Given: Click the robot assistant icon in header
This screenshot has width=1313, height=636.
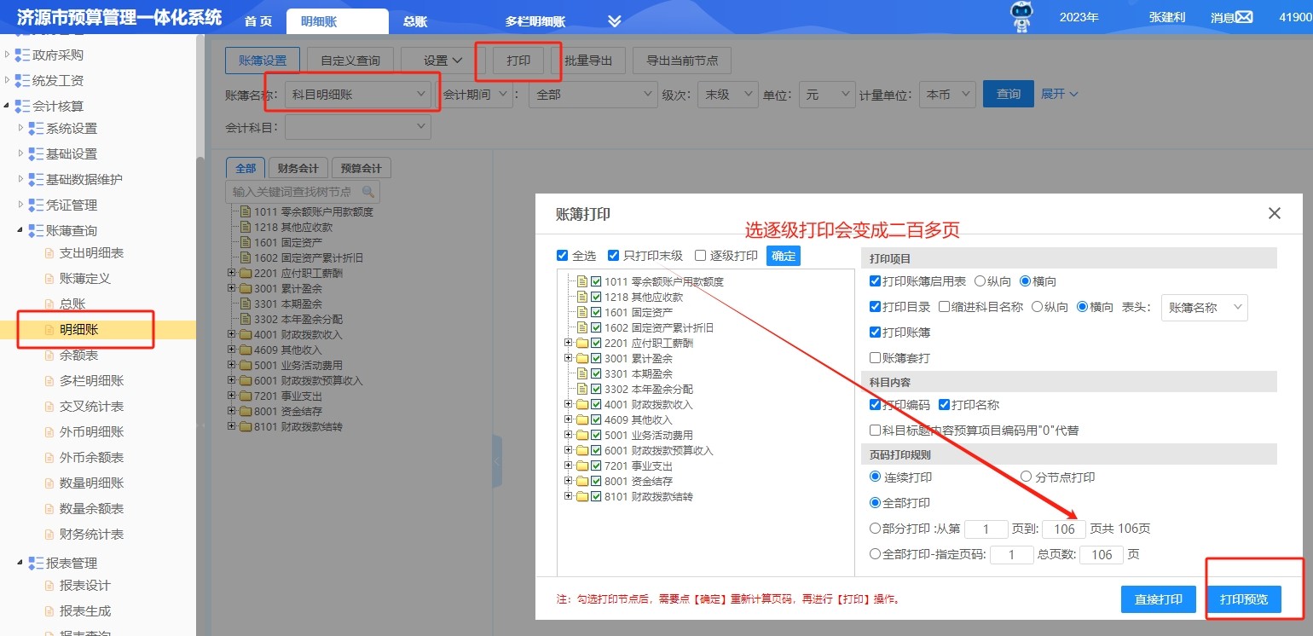Looking at the screenshot, I should coord(1021,17).
